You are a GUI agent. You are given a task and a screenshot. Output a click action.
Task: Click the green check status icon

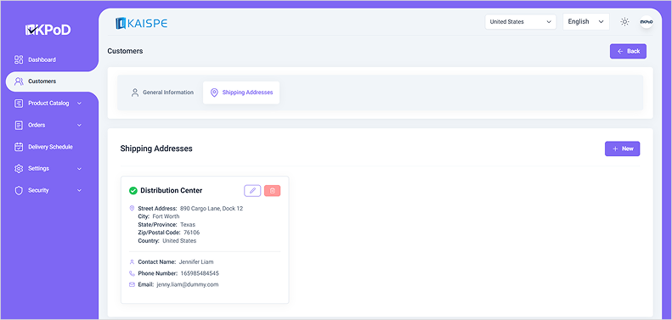pyautogui.click(x=133, y=191)
